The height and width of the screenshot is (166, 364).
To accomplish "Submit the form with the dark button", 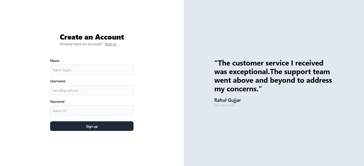I will (92, 126).
